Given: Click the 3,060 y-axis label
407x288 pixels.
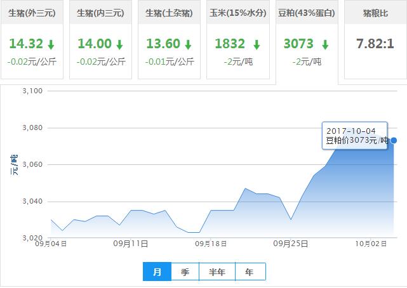Looking at the screenshot, I should coord(32,164).
